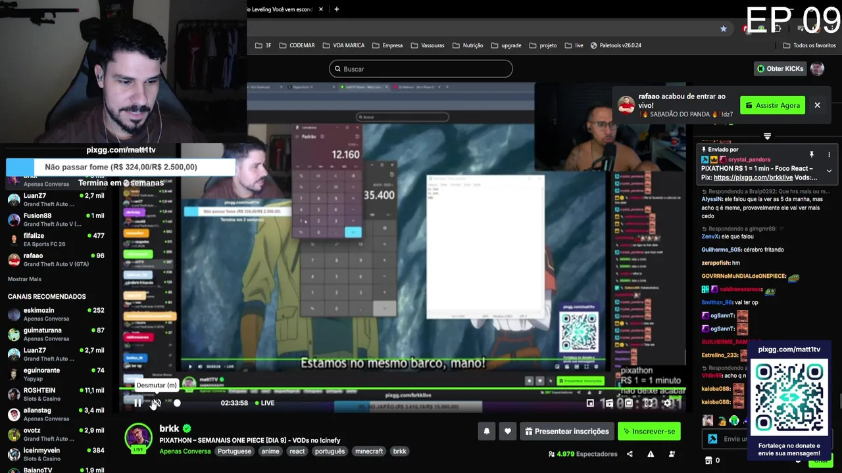Click crystal_pandora username in pinned message
Screen dimensions: 842x473
click(x=749, y=160)
